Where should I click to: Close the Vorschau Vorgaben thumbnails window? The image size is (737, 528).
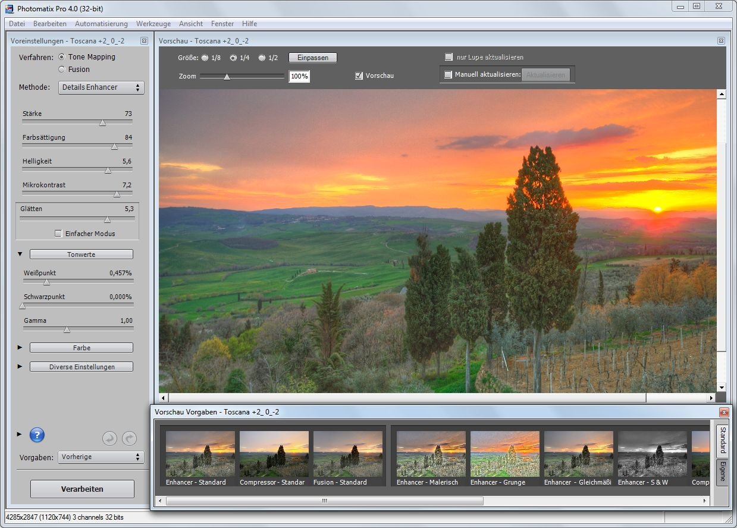[724, 412]
